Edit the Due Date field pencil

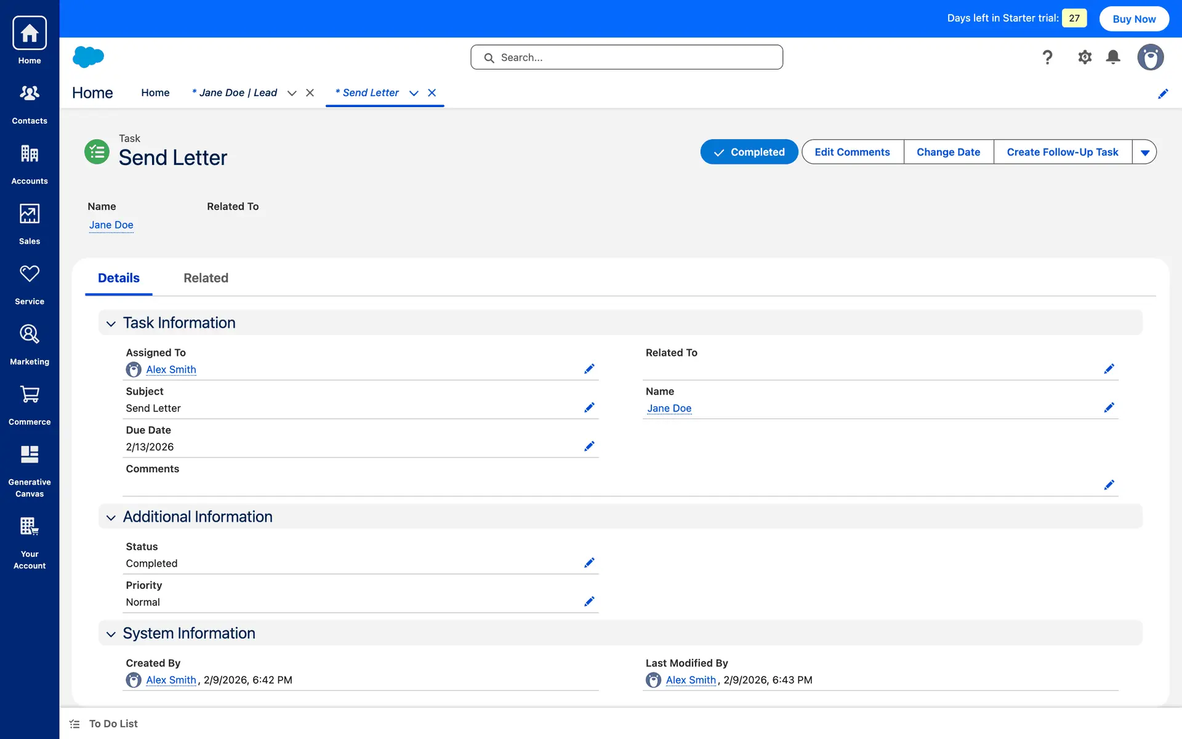pyautogui.click(x=589, y=446)
